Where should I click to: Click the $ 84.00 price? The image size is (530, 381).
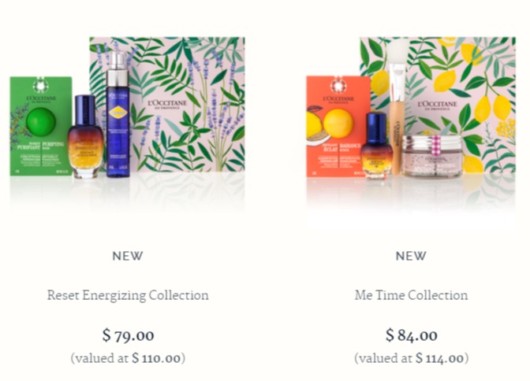pyautogui.click(x=412, y=335)
